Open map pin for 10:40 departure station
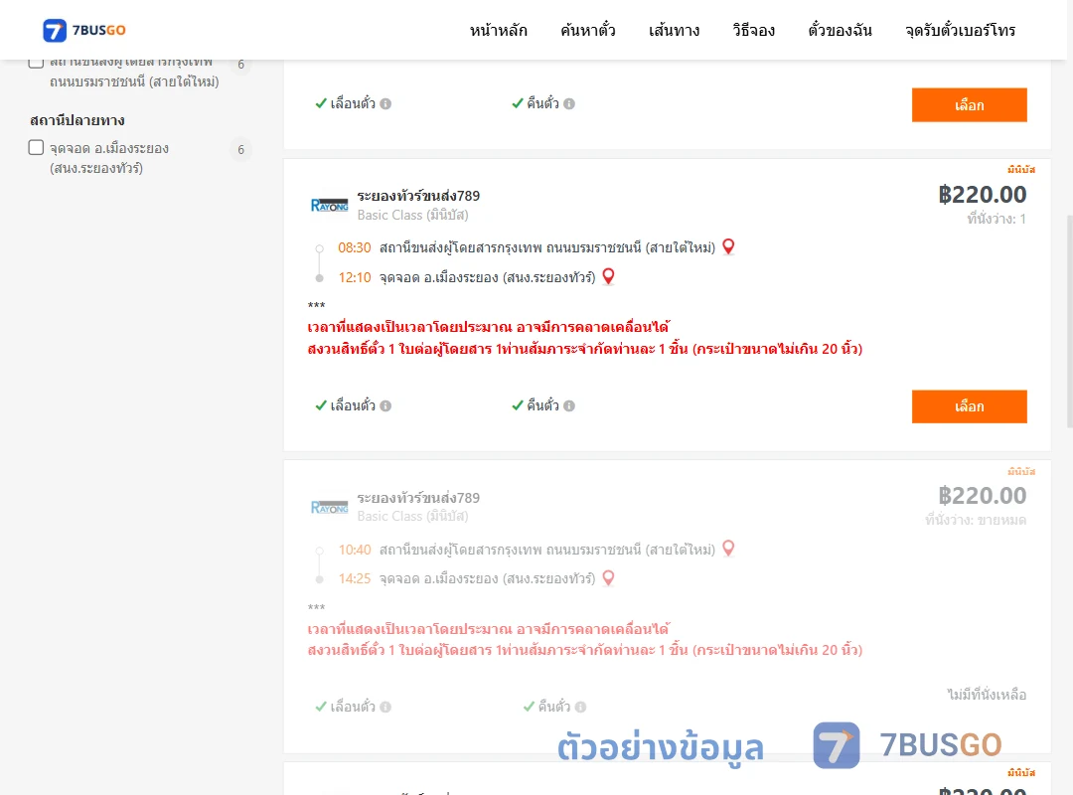Screen dimensions: 1073x795 click(729, 549)
